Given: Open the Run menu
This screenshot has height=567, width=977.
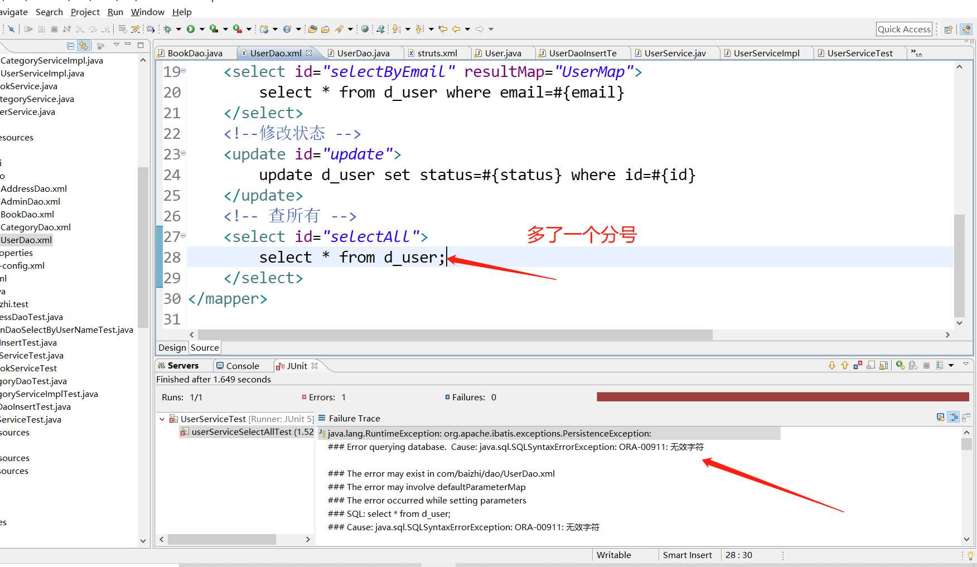Looking at the screenshot, I should point(115,12).
